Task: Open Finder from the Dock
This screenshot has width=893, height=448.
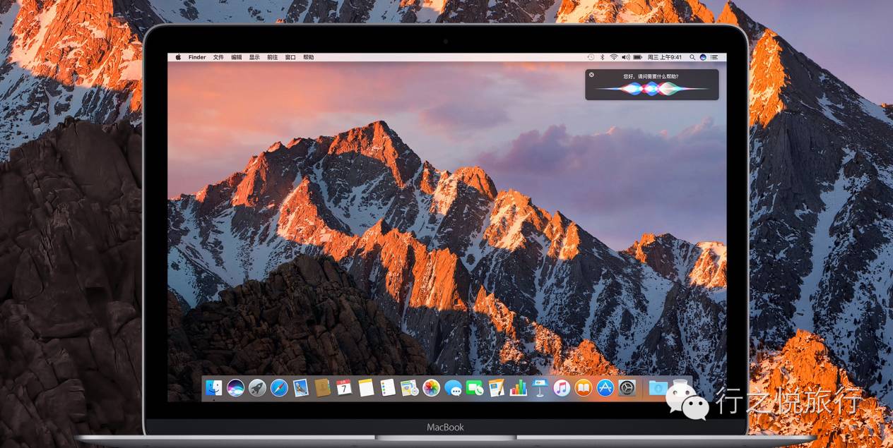Action: click(x=213, y=387)
